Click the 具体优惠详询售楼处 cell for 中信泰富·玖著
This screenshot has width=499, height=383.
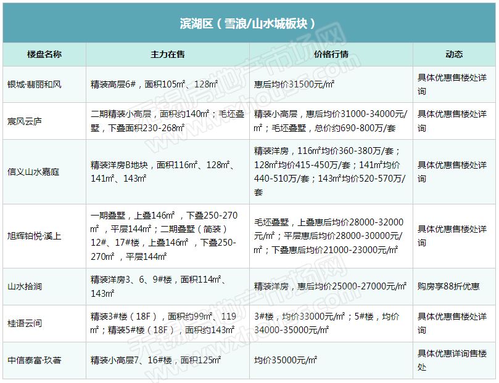(452, 360)
